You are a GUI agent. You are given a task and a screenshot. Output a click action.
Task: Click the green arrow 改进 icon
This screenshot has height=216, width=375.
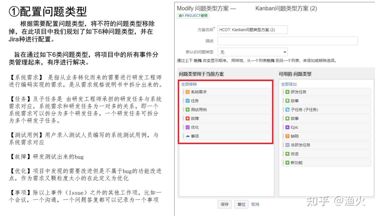coord(287,154)
